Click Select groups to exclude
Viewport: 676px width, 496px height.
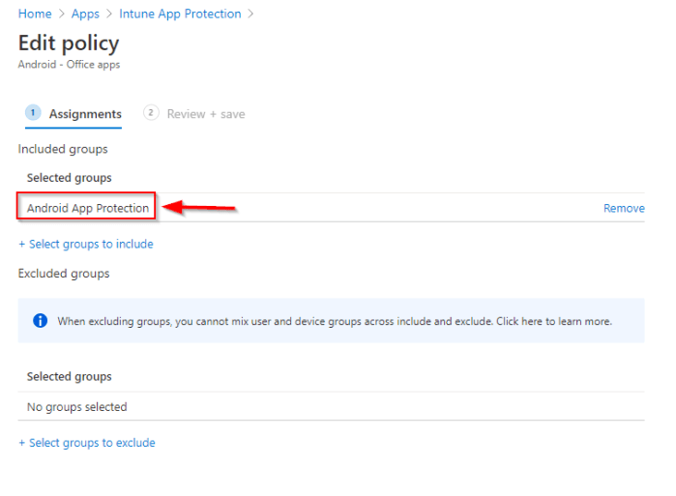point(86,443)
